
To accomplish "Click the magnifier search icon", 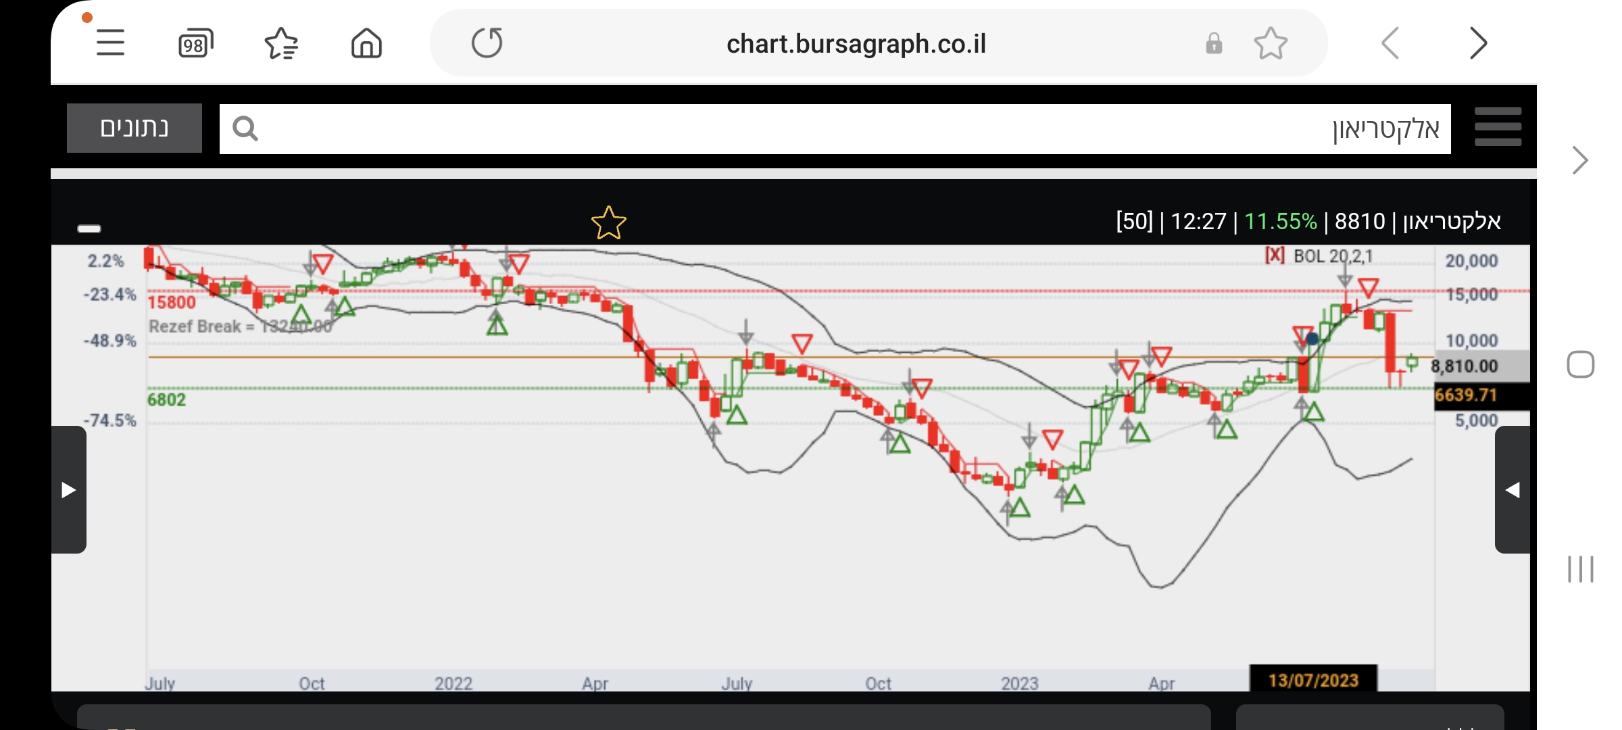I will pyautogui.click(x=245, y=128).
